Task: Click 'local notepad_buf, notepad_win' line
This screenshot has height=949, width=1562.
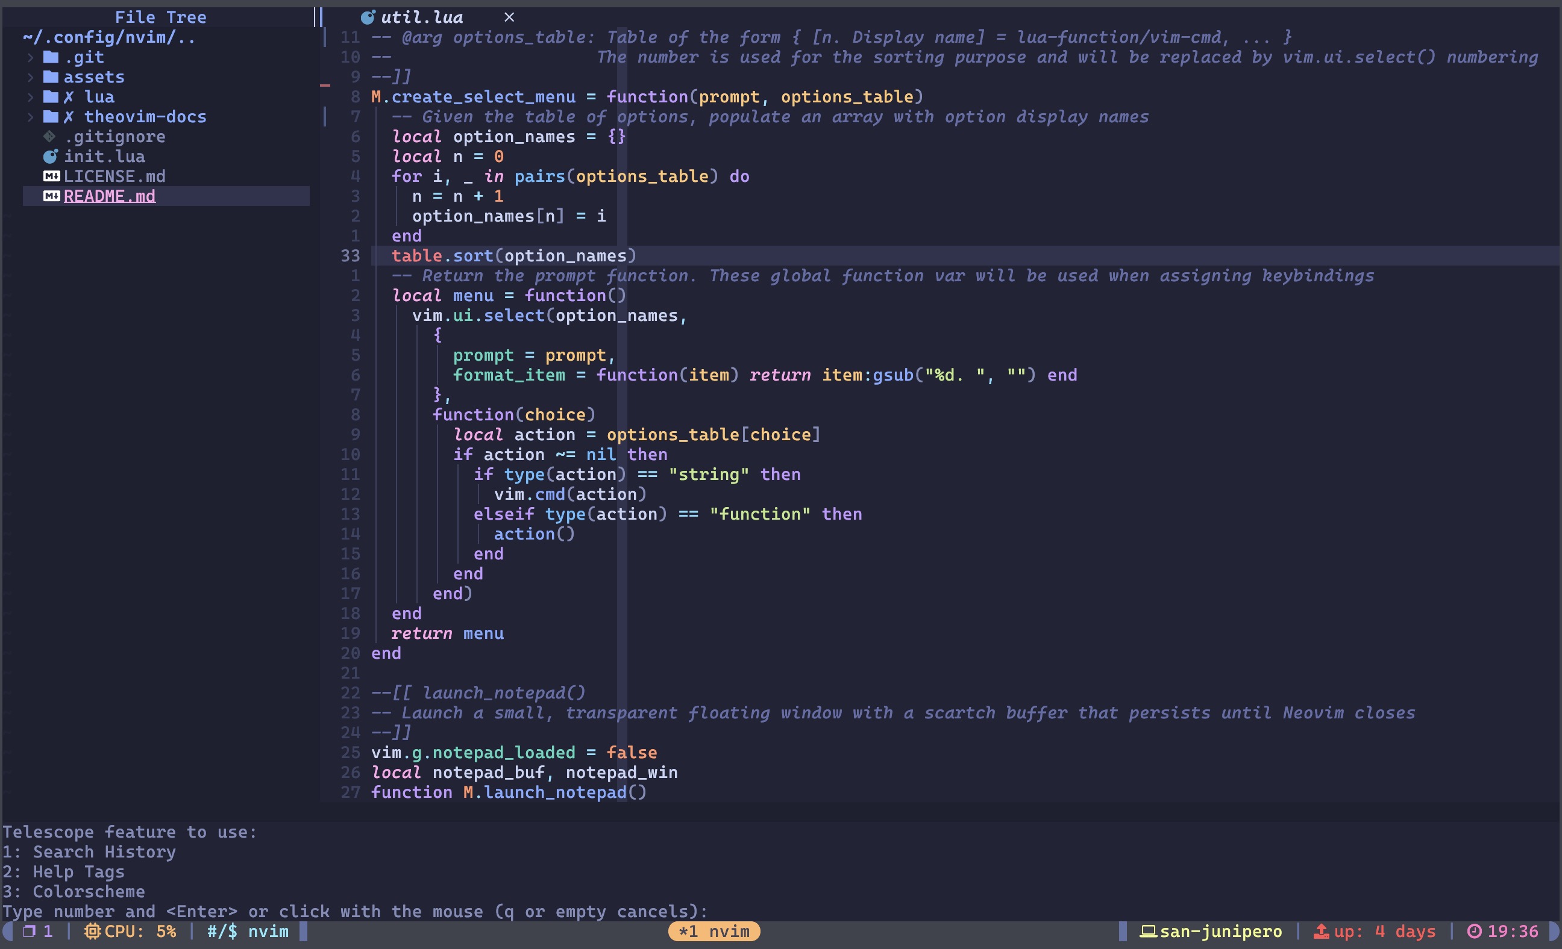Action: pyautogui.click(x=524, y=772)
